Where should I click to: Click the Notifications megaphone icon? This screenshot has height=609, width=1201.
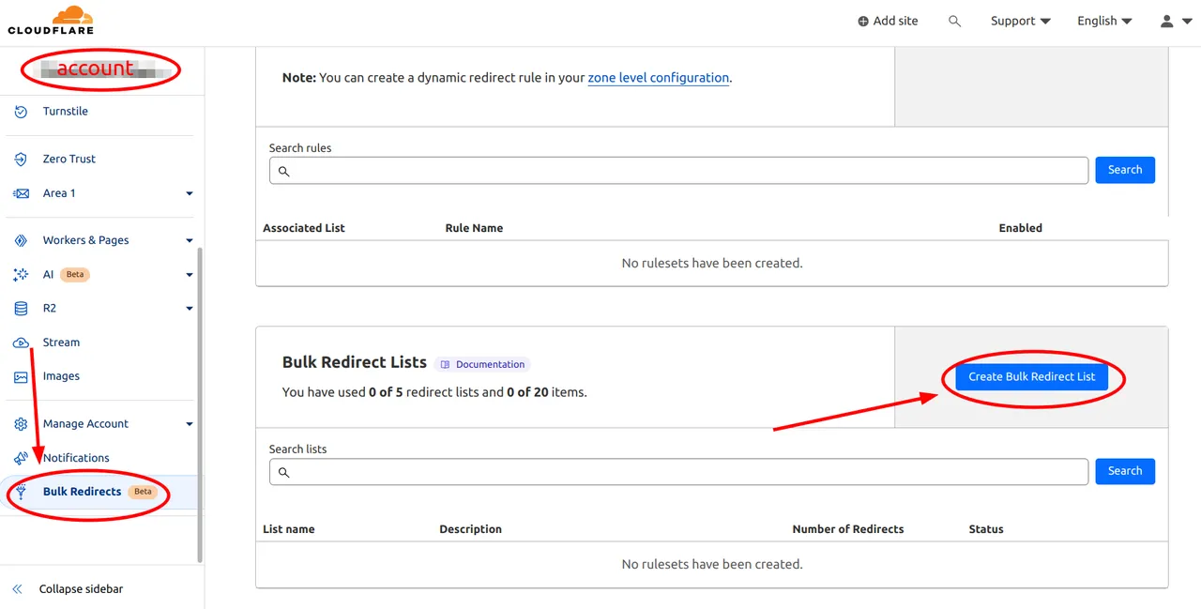click(22, 458)
